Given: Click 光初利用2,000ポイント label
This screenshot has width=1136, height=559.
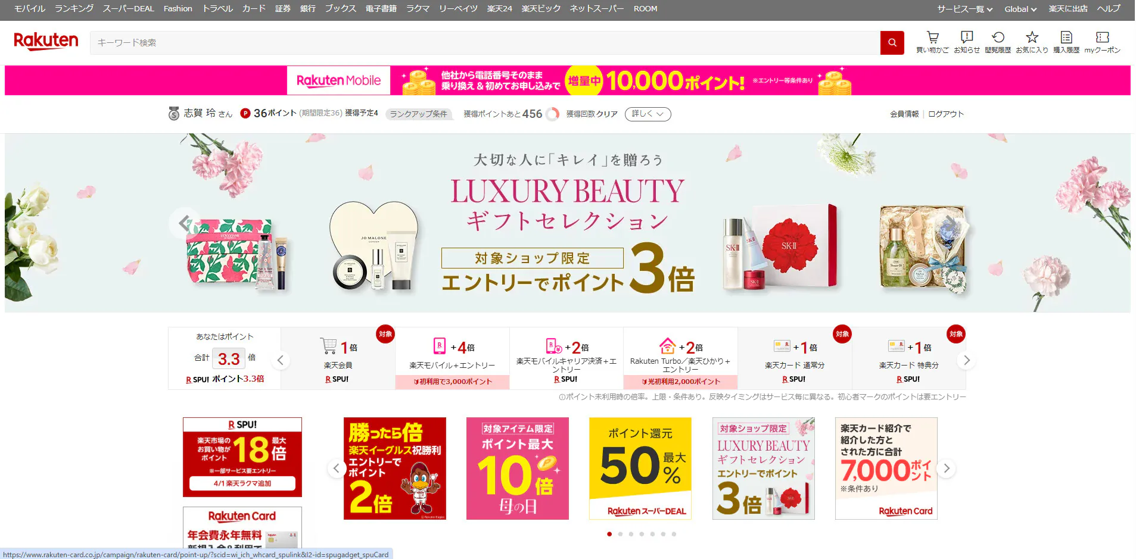Looking at the screenshot, I should [680, 382].
